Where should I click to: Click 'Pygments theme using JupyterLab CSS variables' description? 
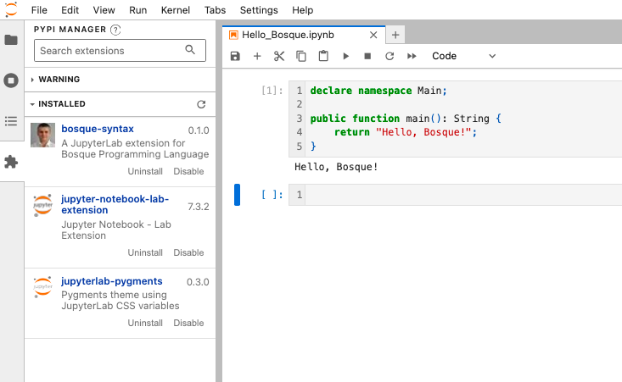click(120, 301)
